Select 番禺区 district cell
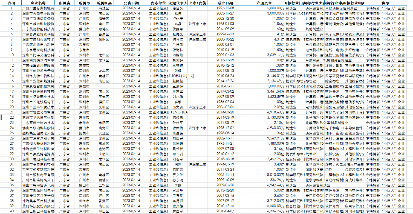This screenshot has width=413, height=214. pos(104,34)
